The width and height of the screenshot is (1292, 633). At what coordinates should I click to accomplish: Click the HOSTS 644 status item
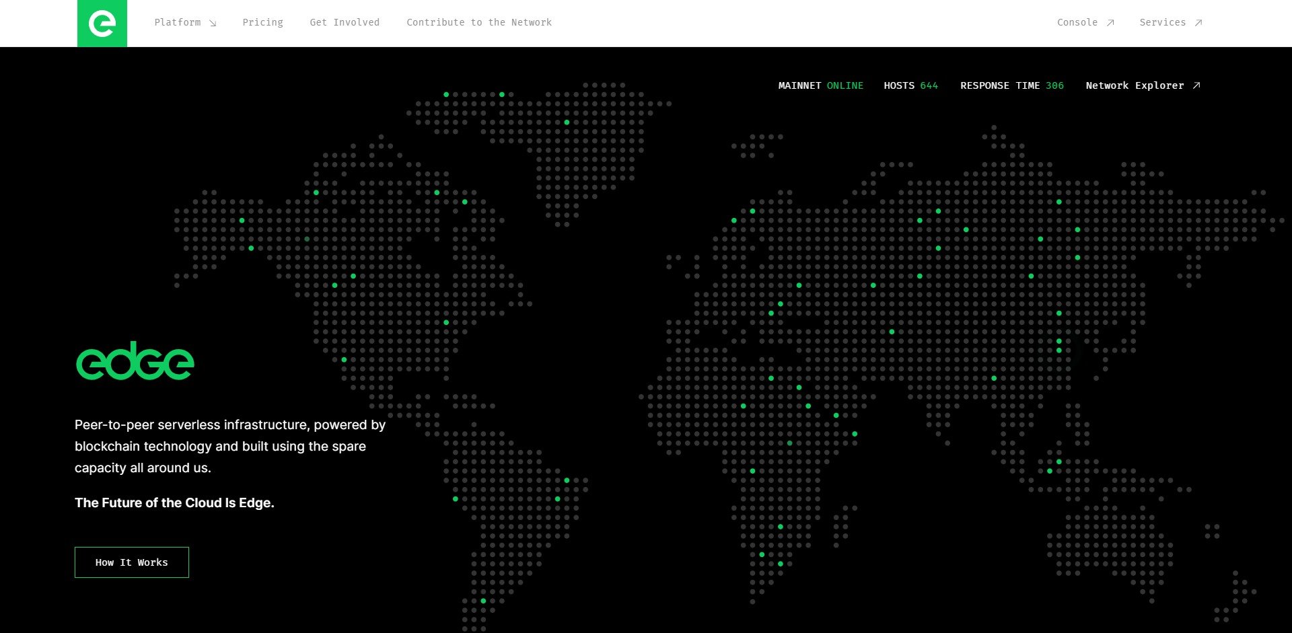pos(911,85)
